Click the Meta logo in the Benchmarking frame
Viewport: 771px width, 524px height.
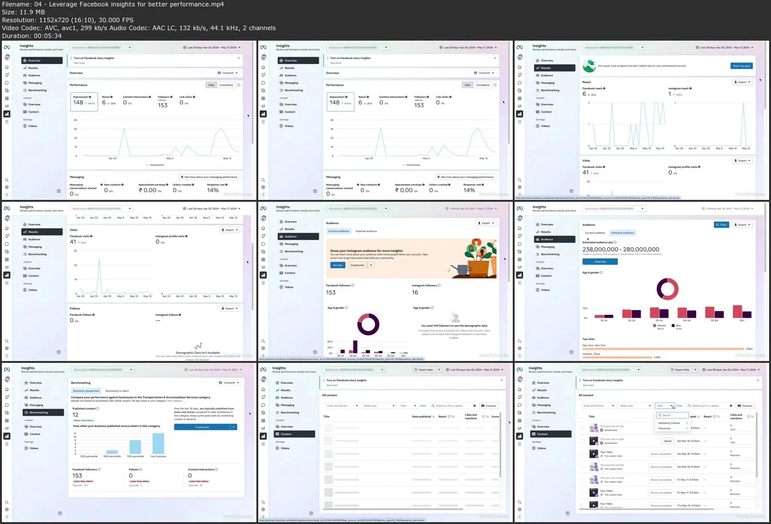coord(7,370)
